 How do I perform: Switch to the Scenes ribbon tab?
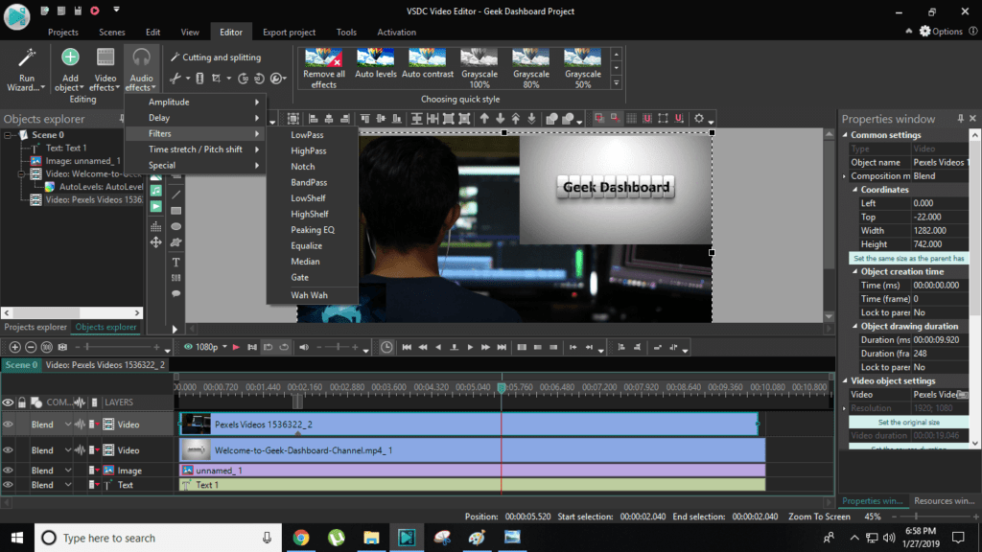tap(111, 32)
